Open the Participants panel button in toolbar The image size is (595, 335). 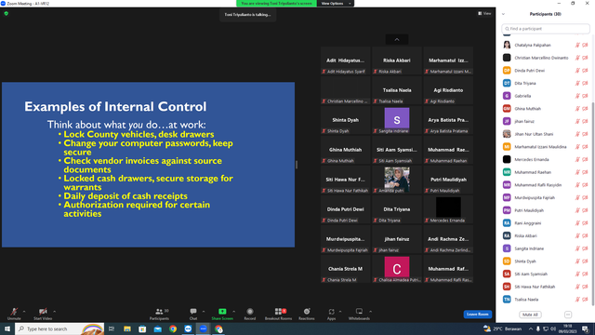pos(159,314)
